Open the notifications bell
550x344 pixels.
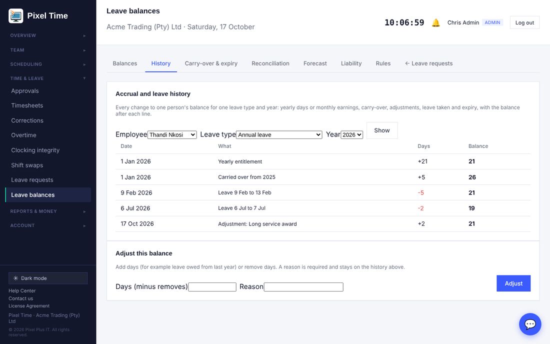click(x=435, y=23)
